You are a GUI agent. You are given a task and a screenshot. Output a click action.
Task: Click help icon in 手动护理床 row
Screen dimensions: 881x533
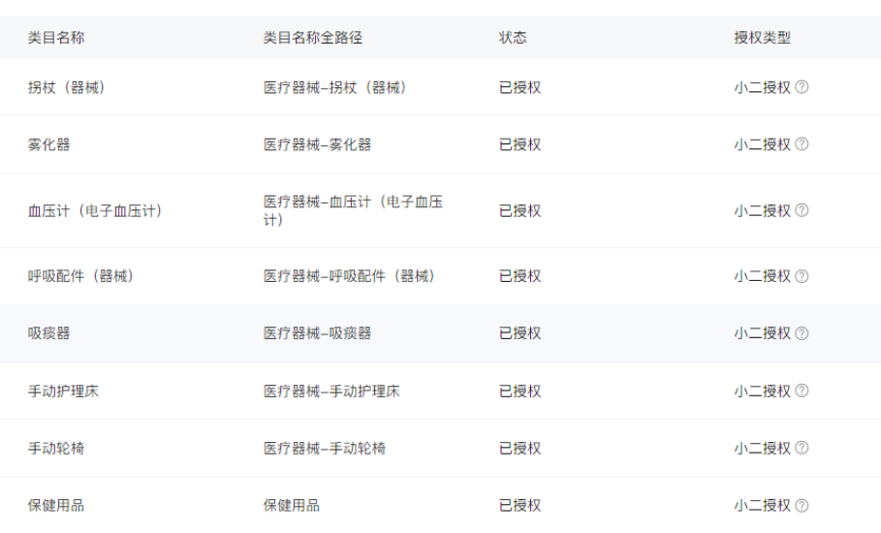click(x=802, y=392)
